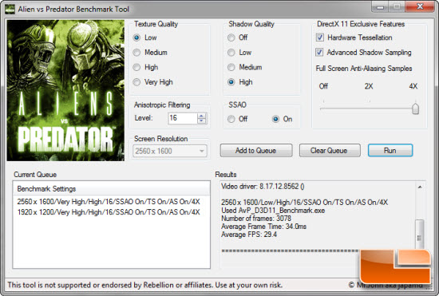The height and width of the screenshot is (296, 439).
Task: Click Number of frames: 3078 line
Action: click(x=256, y=219)
